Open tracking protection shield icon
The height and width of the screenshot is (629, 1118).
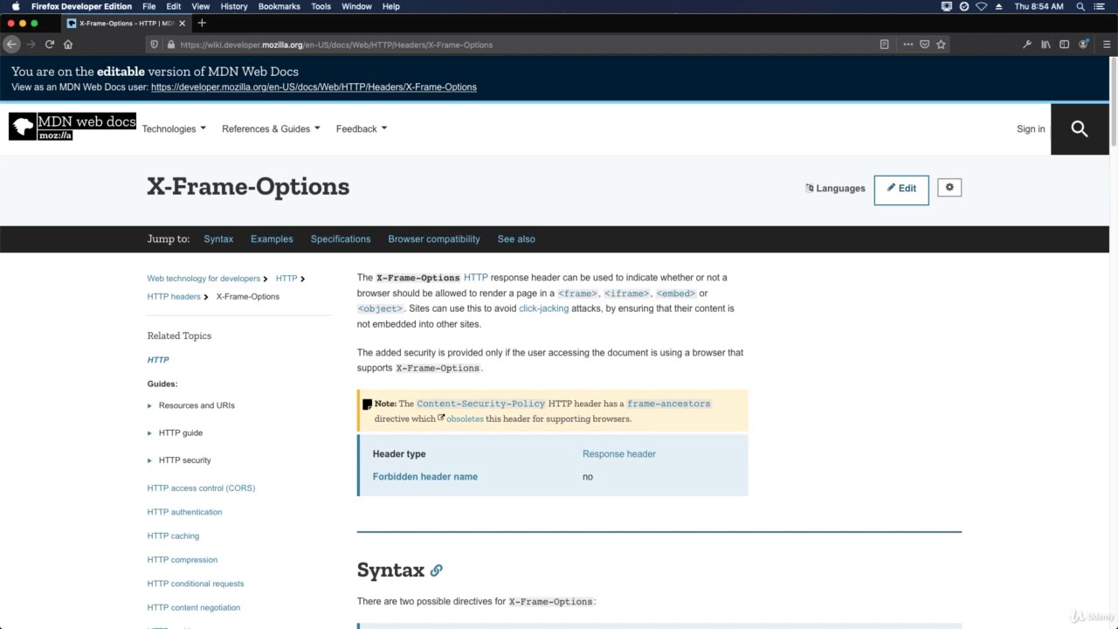click(x=155, y=45)
